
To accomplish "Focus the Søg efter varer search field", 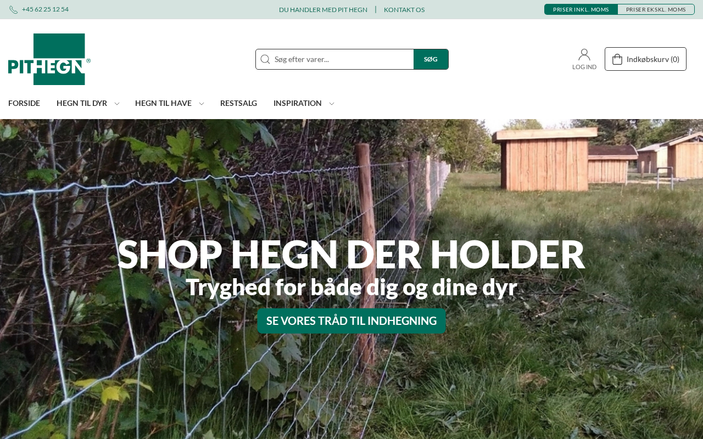I will [343, 59].
